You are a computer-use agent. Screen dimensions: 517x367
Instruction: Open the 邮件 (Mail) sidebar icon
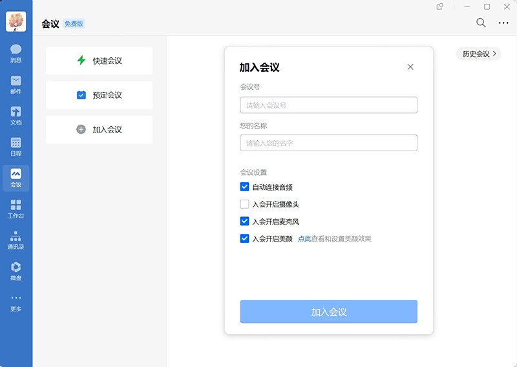16,84
